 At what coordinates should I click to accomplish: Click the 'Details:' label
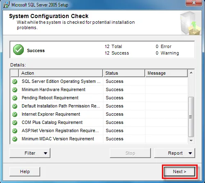(x=18, y=65)
